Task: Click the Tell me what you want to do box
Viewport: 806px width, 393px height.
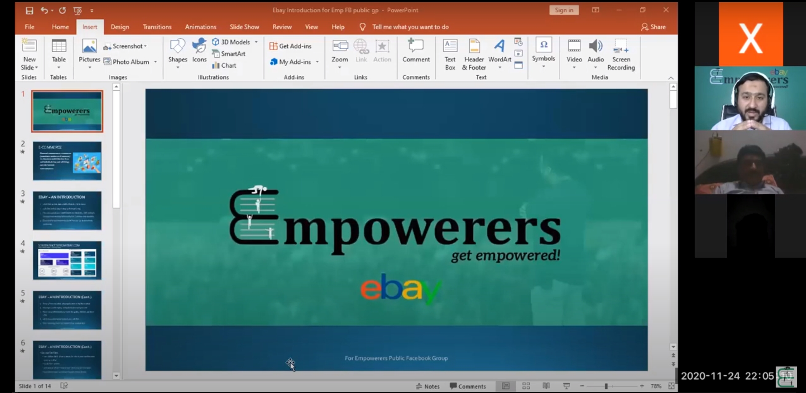Action: tap(410, 27)
